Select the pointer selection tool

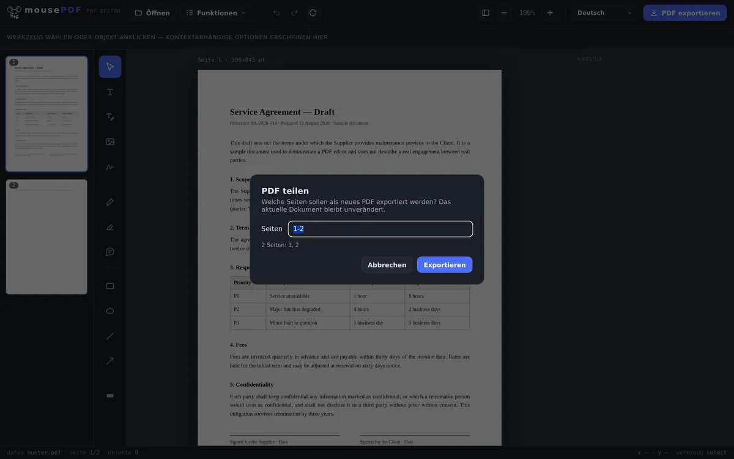click(110, 67)
